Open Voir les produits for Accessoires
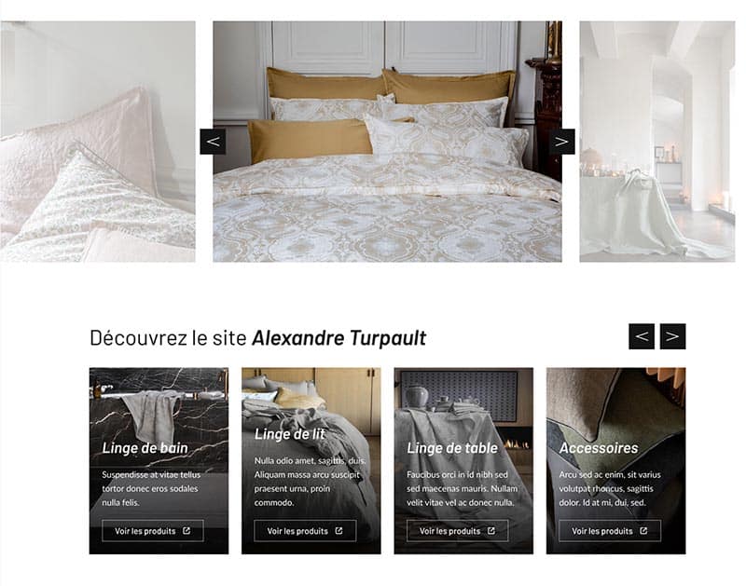746x586 pixels. coord(610,530)
